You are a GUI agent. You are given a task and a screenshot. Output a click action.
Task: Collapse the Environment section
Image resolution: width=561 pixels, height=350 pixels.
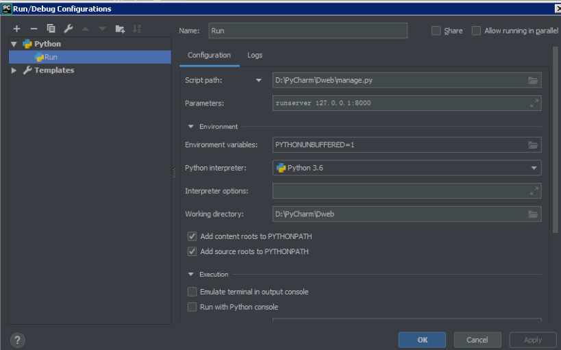pyautogui.click(x=190, y=127)
